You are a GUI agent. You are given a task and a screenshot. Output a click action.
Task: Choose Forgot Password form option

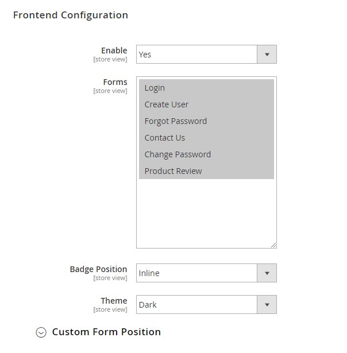click(176, 121)
